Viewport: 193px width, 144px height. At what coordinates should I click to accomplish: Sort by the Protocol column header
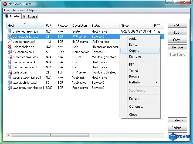63,25
